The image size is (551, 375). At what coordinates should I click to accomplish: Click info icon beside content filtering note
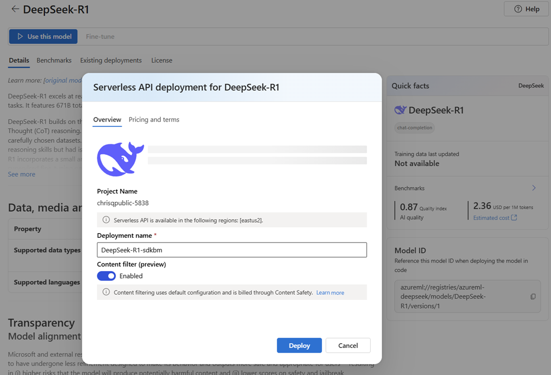(x=106, y=292)
